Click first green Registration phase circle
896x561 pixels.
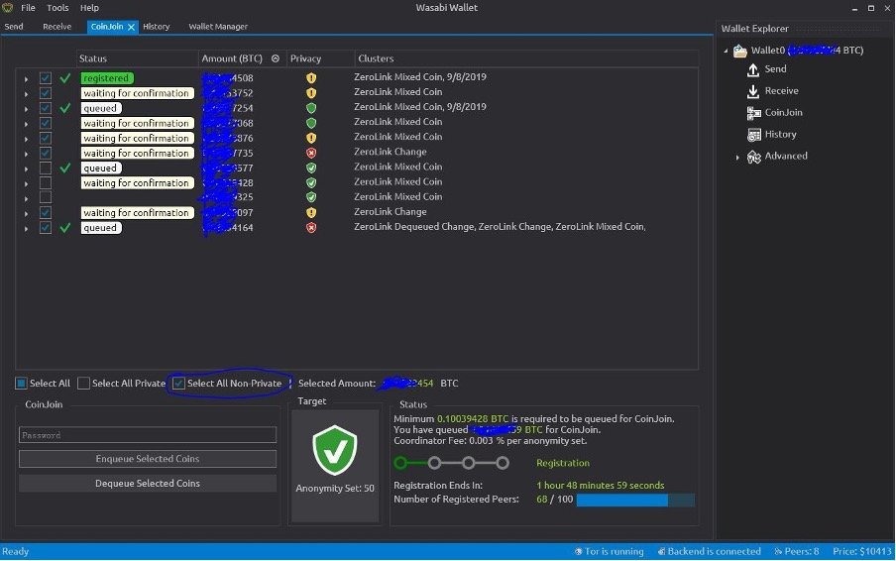400,463
